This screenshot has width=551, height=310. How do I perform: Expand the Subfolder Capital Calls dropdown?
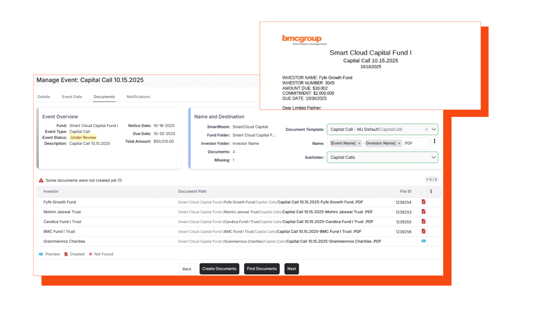pos(434,157)
